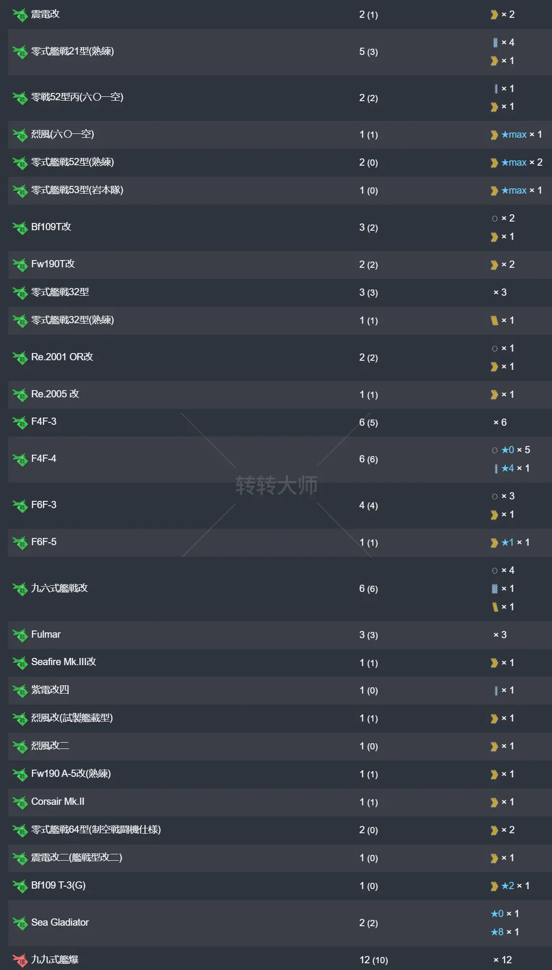Select the green fighter icon beside 震電改
Screen dimensions: 552x970
pyautogui.click(x=19, y=14)
